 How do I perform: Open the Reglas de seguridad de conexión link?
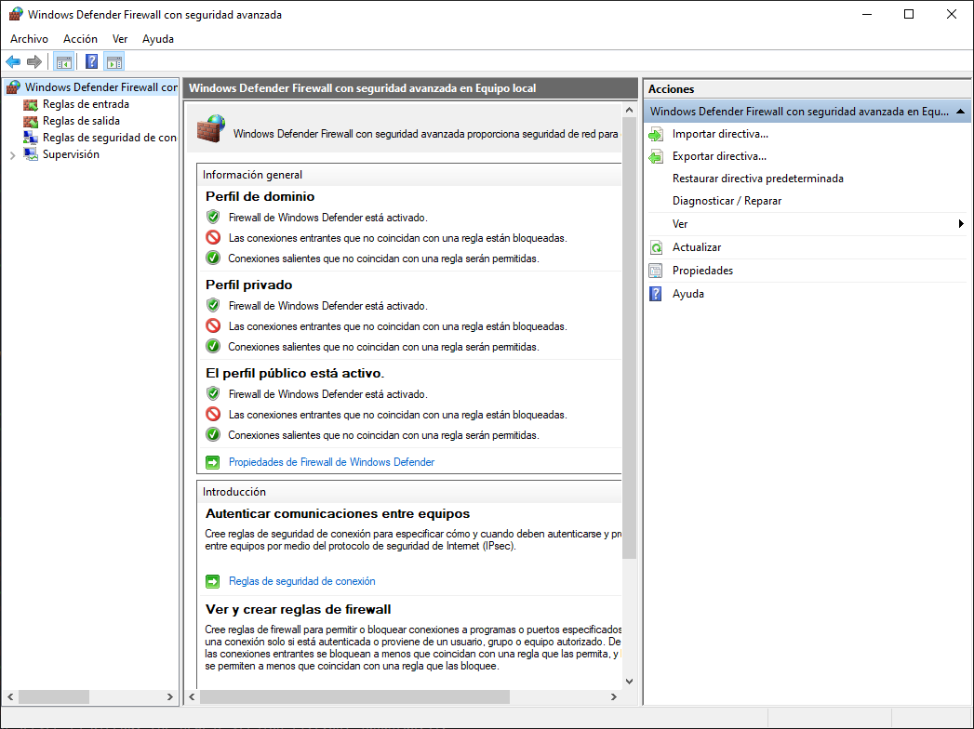[x=302, y=581]
